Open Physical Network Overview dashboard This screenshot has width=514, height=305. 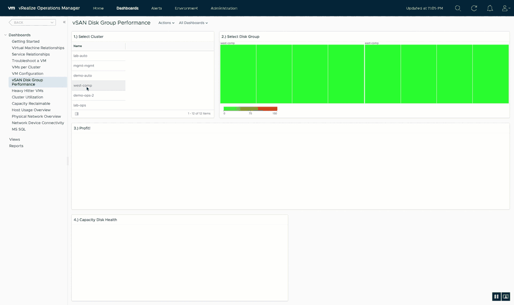coord(36,116)
